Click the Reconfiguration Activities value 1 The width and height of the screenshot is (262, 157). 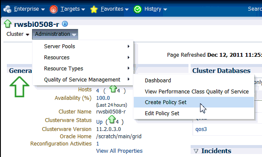pos(97,143)
